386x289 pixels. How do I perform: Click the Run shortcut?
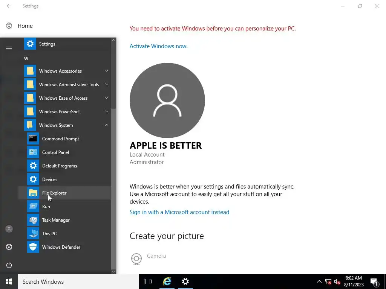(x=64, y=207)
